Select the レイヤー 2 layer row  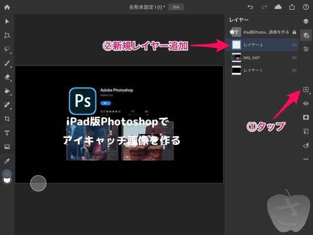262,45
